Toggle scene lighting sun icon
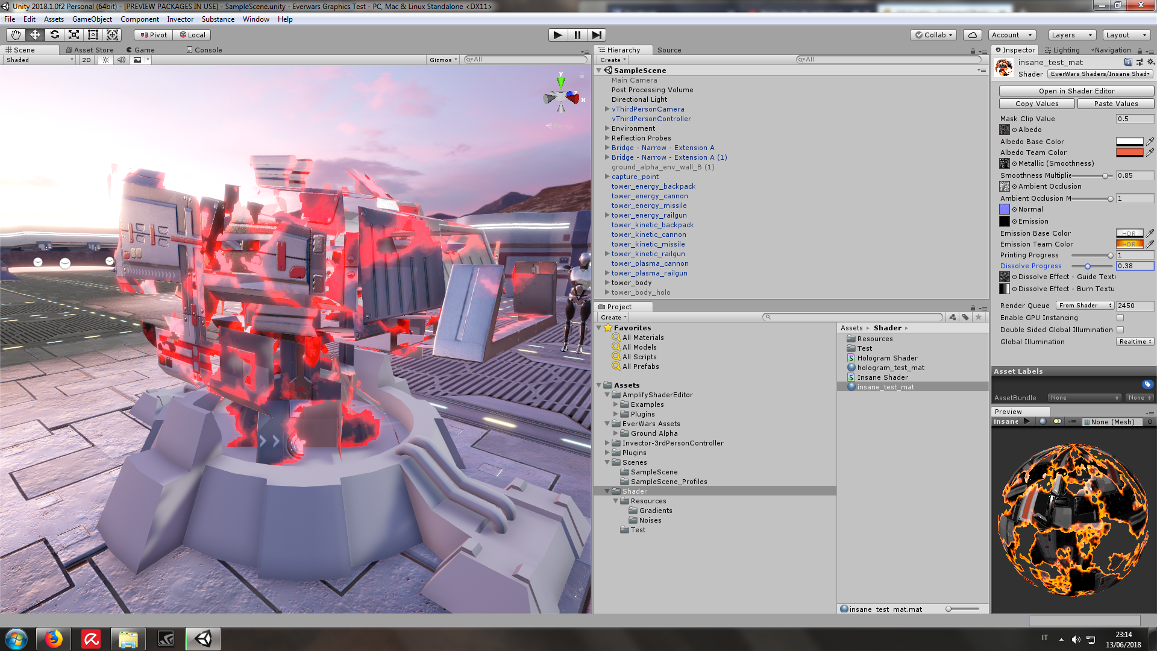1157x651 pixels. pos(106,60)
